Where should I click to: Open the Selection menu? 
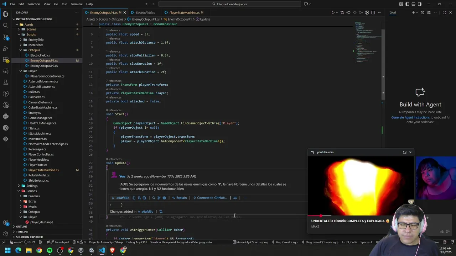(x=34, y=4)
